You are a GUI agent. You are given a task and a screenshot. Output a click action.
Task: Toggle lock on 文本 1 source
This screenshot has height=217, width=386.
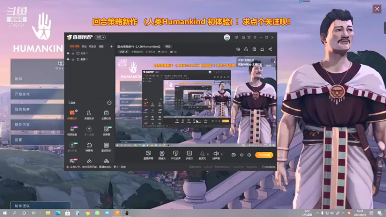(x=73, y=53)
